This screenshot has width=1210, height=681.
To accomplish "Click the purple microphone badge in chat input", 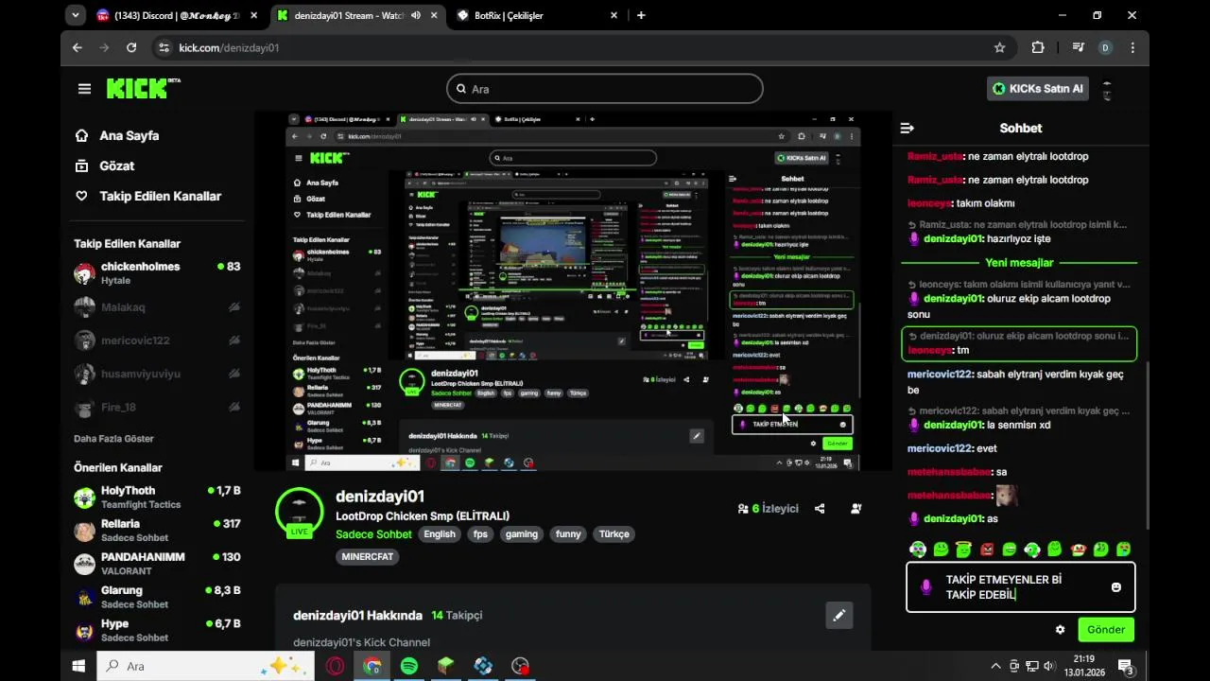I will click(925, 587).
